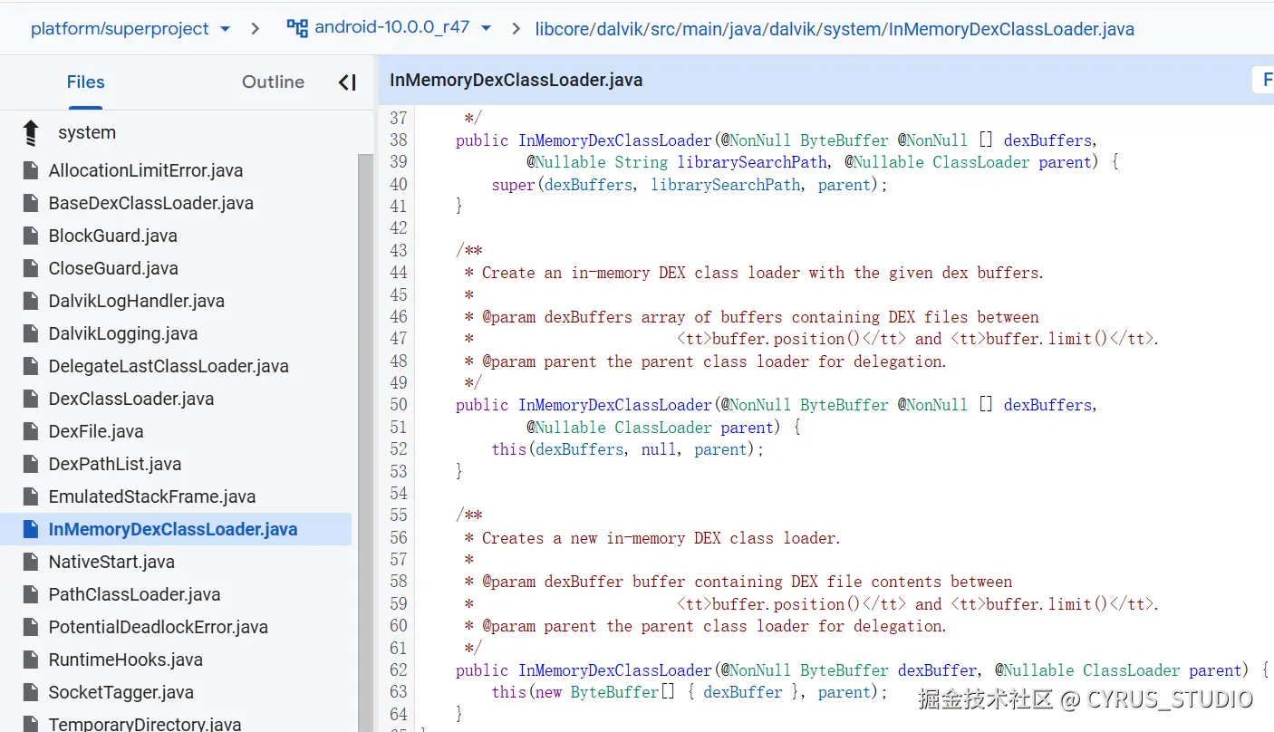Open the system breadcrumb link

coord(851,29)
